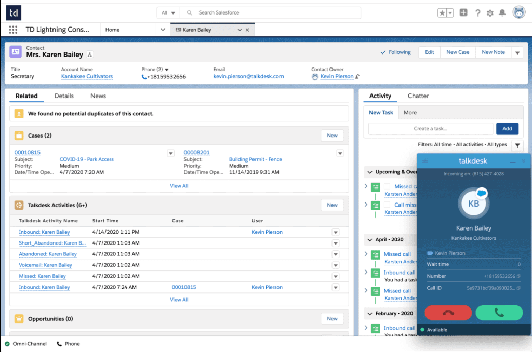The width and height of the screenshot is (532, 352).
Task: Open row menu for Voicemail: Karen Bailey
Action: (336, 265)
